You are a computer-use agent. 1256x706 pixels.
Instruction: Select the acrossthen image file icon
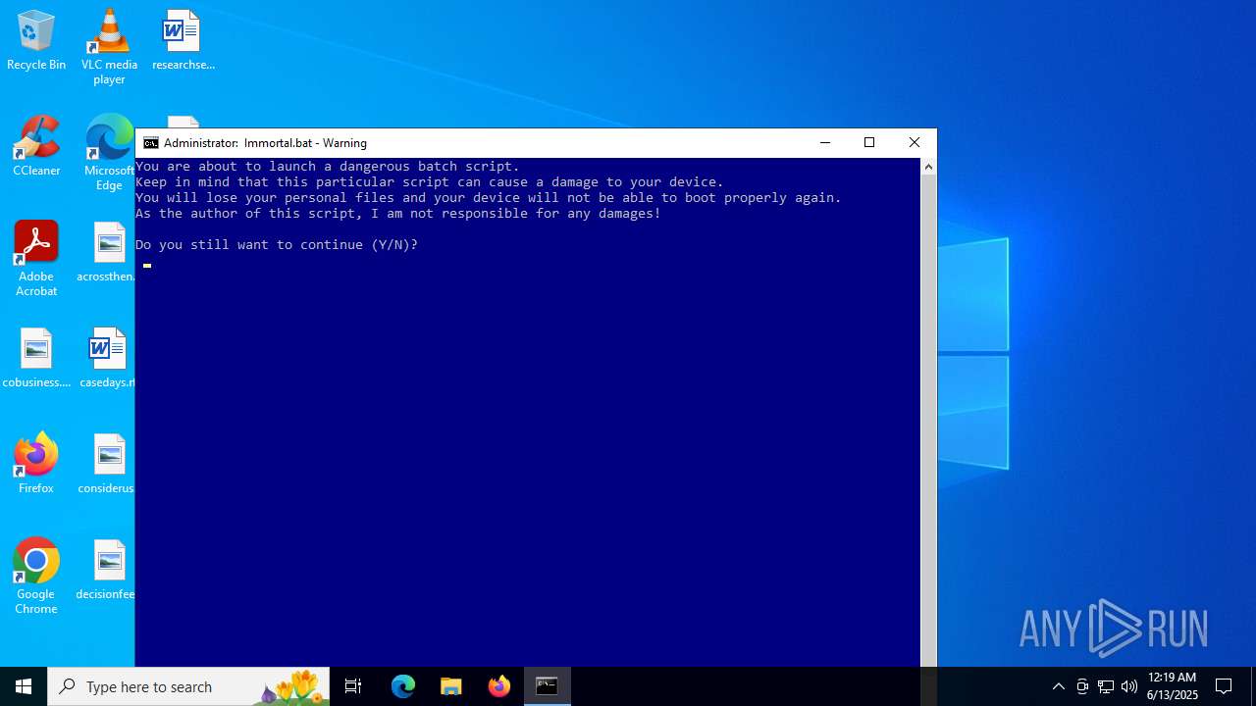click(x=107, y=252)
